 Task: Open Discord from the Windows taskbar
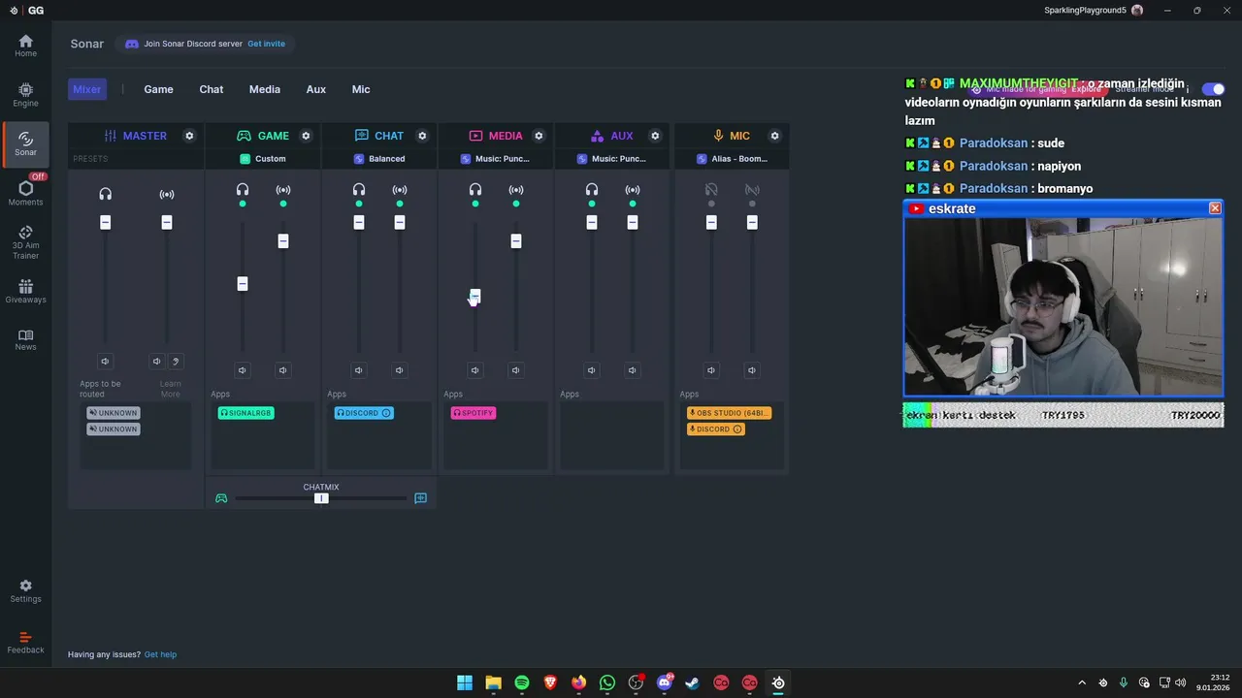pyautogui.click(x=665, y=682)
